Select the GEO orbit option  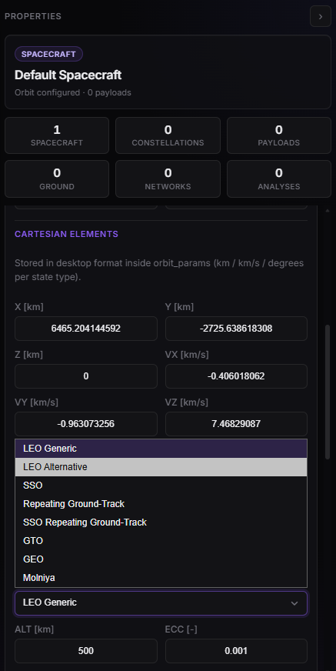coord(161,559)
